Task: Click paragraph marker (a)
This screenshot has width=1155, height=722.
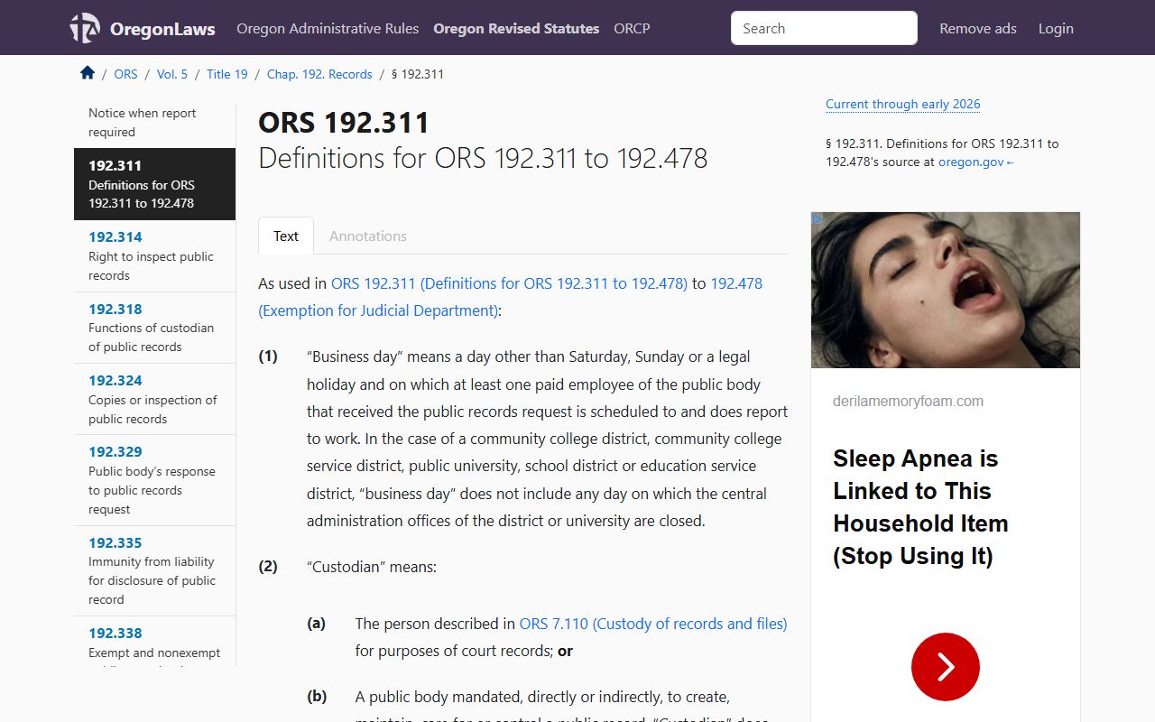Action: pos(316,624)
